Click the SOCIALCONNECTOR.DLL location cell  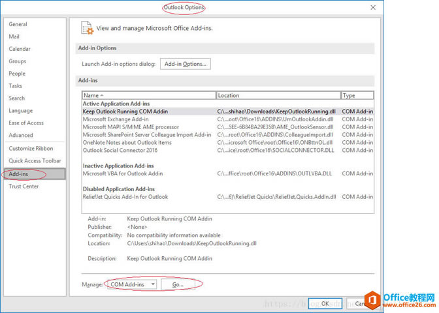(x=276, y=151)
